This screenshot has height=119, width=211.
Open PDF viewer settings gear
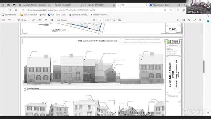click(x=200, y=20)
